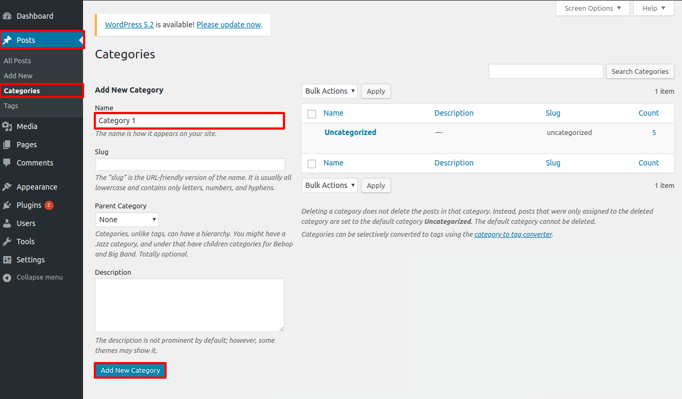Click the Settings sliders icon
682x399 pixels.
8,260
